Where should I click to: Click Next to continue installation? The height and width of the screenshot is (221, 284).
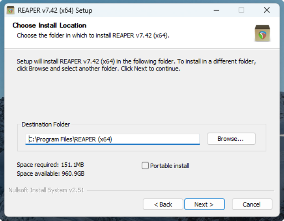(x=204, y=204)
